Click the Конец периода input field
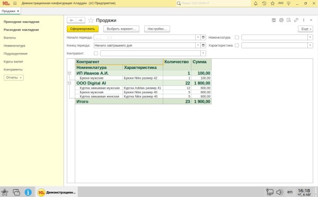Viewport: 318px width, 197px height. click(x=144, y=46)
